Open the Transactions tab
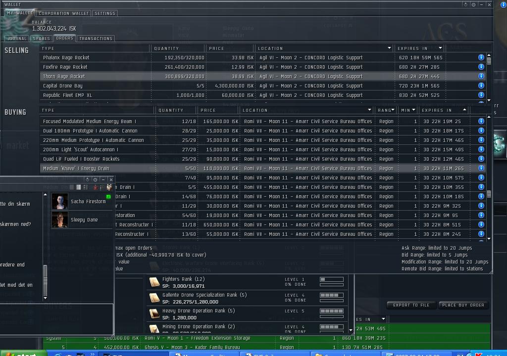The height and width of the screenshot is (356, 507). (x=96, y=39)
